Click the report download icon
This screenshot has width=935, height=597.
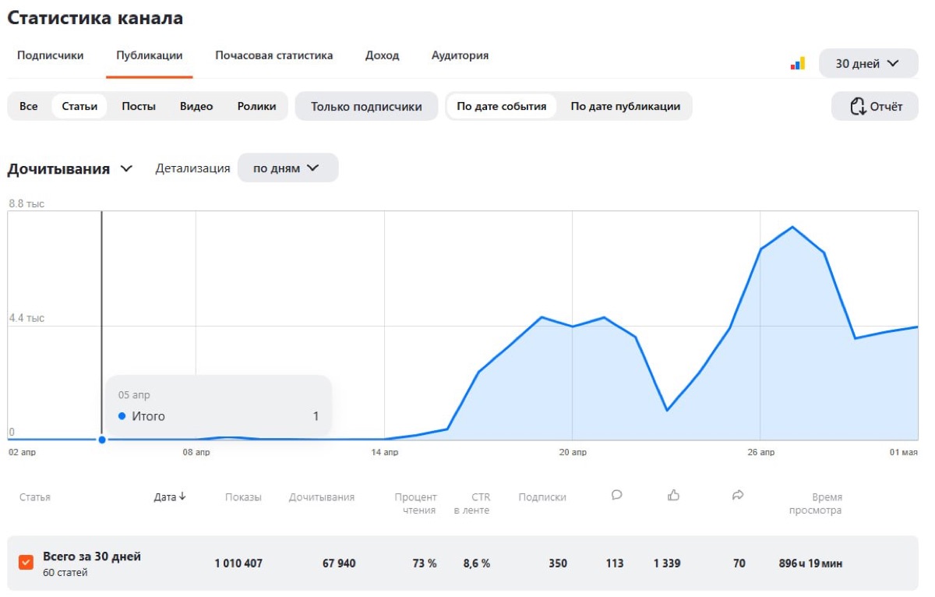(857, 107)
